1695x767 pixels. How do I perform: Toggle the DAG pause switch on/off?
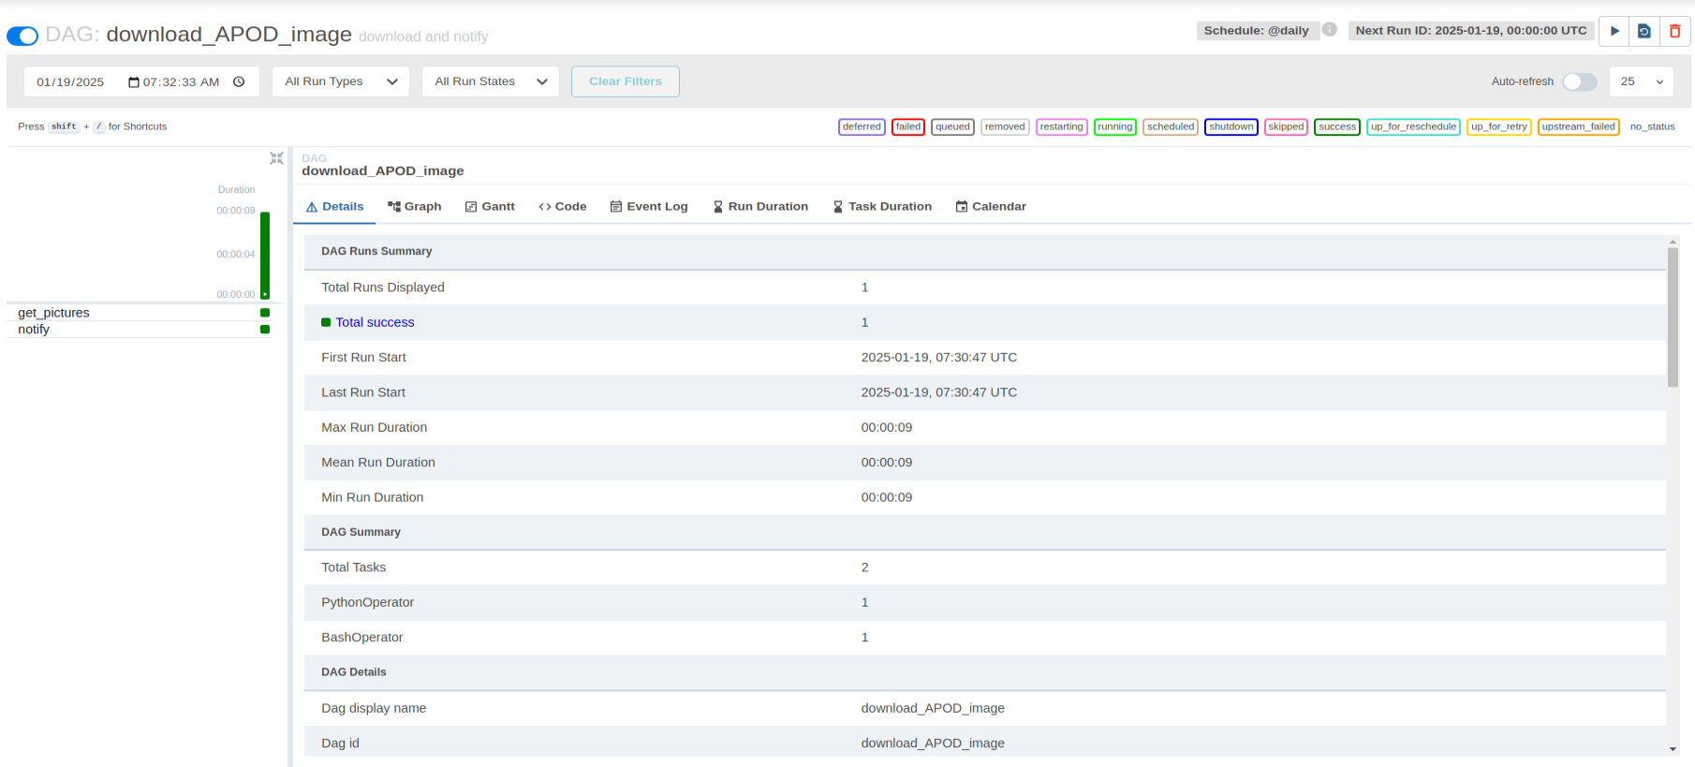click(22, 36)
